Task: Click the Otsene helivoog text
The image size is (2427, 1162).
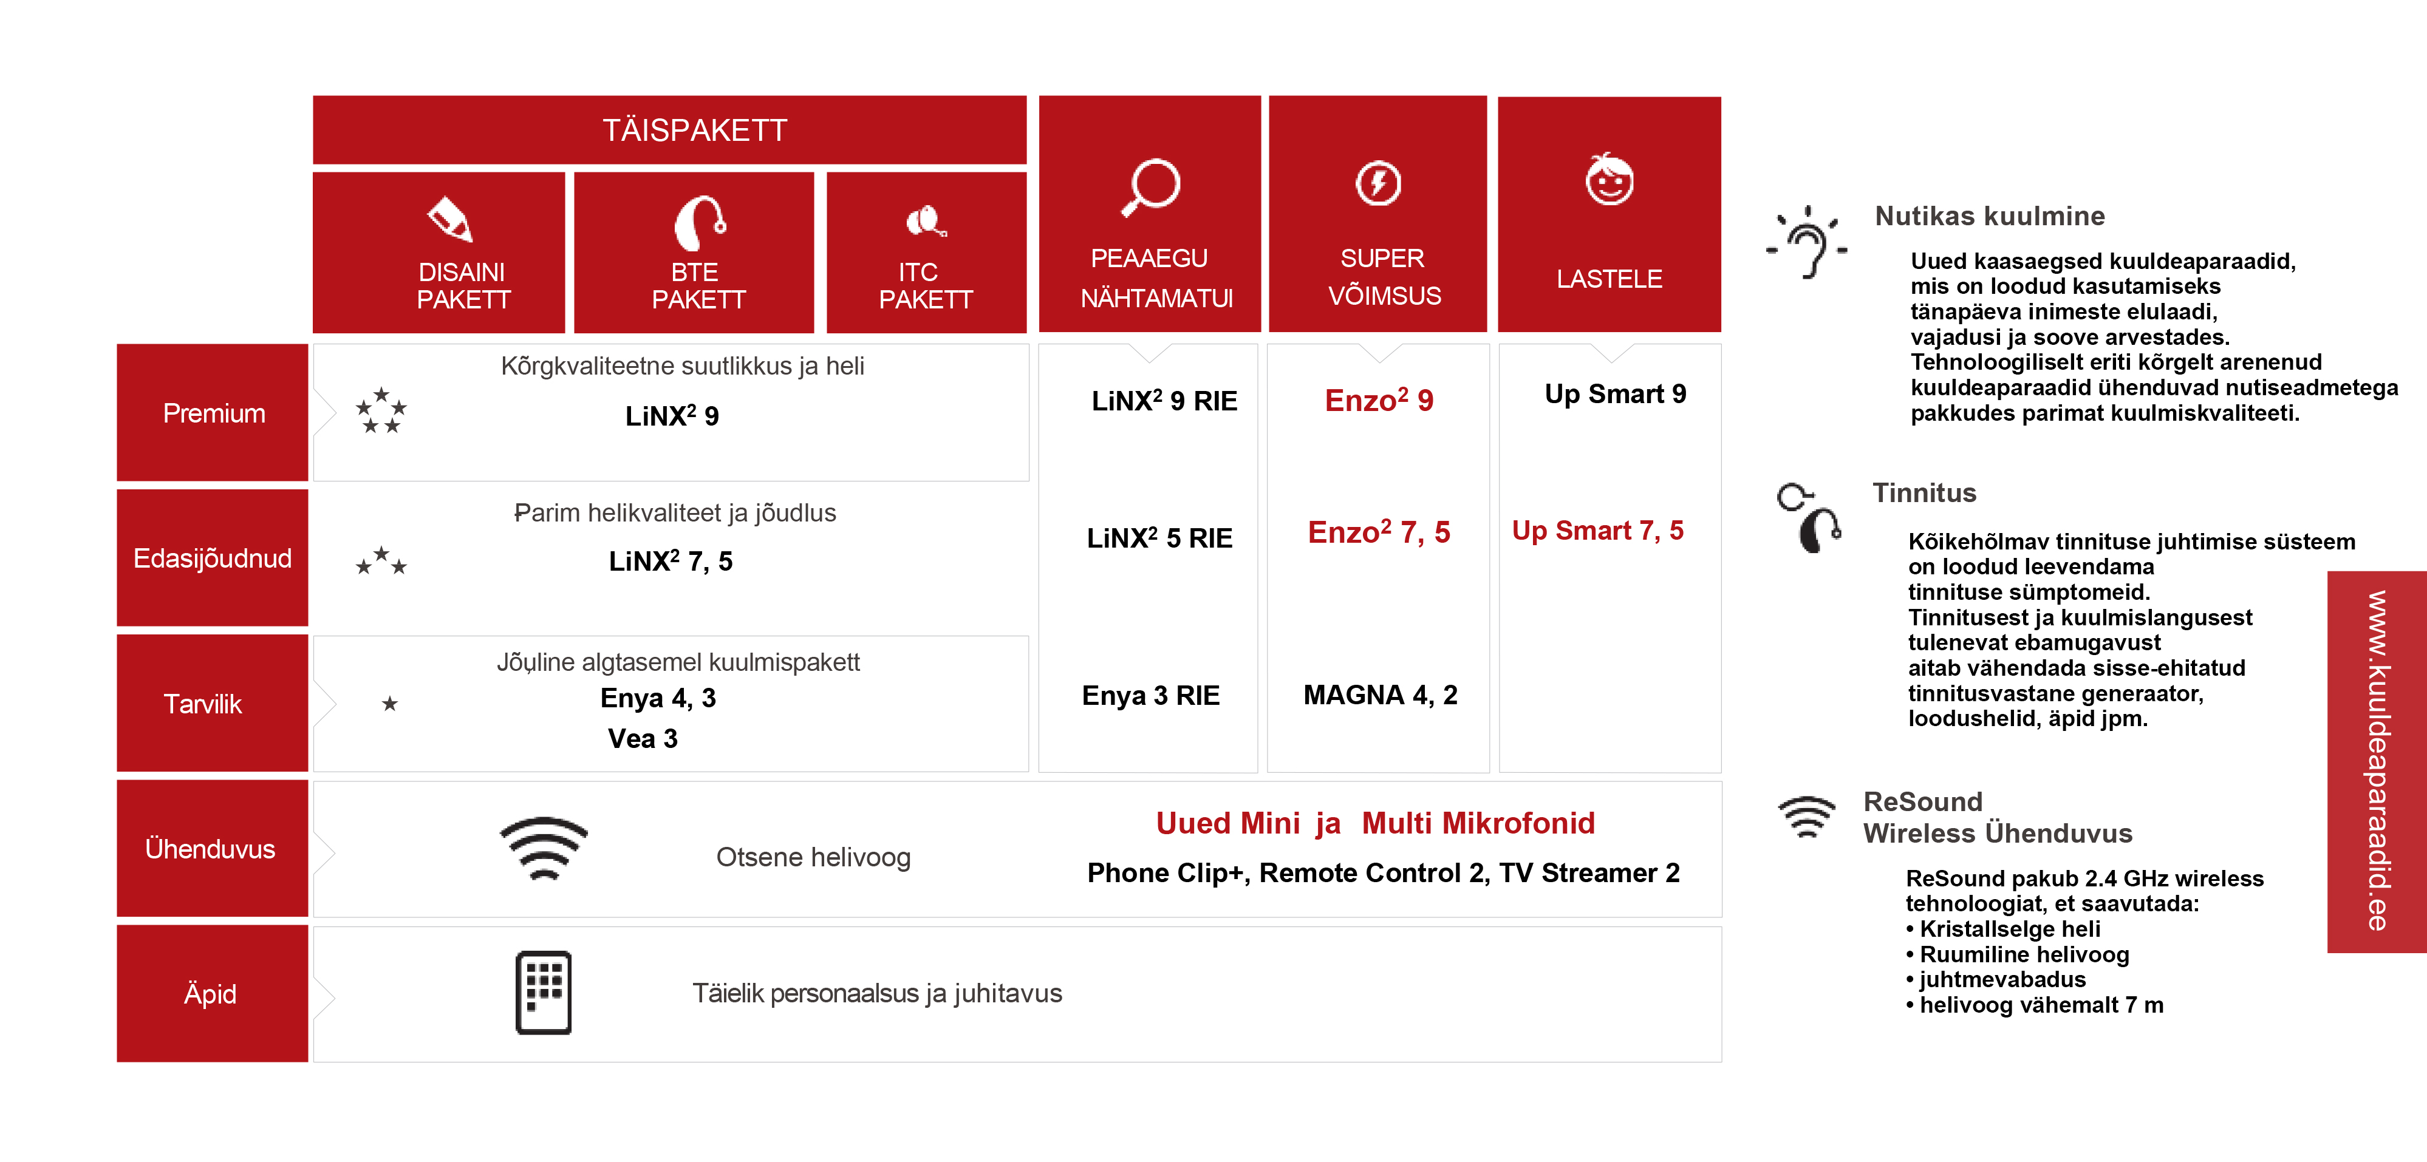Action: pyautogui.click(x=813, y=857)
